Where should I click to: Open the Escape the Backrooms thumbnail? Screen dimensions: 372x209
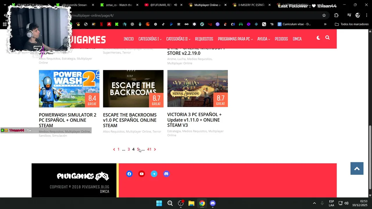133,89
